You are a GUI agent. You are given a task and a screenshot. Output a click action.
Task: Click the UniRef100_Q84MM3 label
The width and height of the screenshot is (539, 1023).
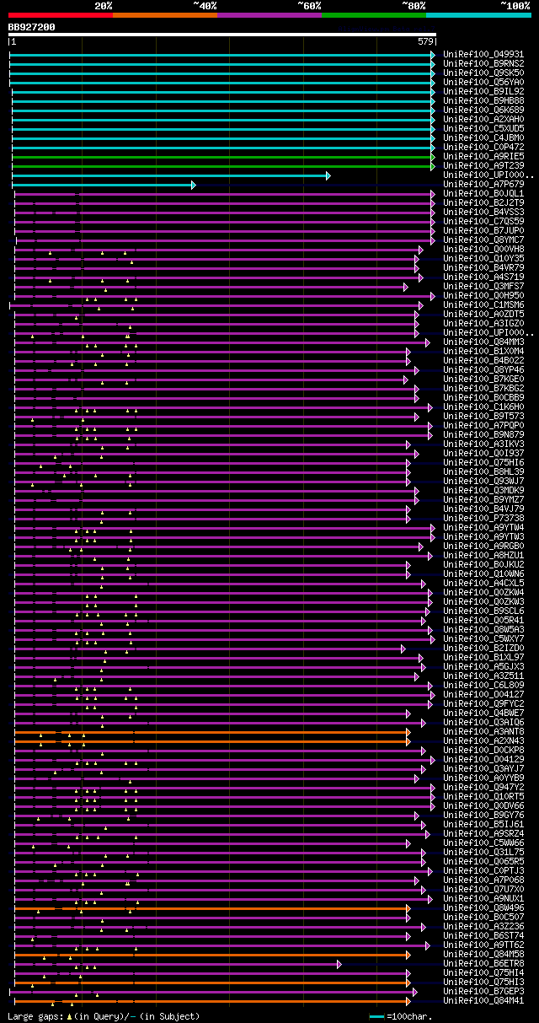(483, 342)
